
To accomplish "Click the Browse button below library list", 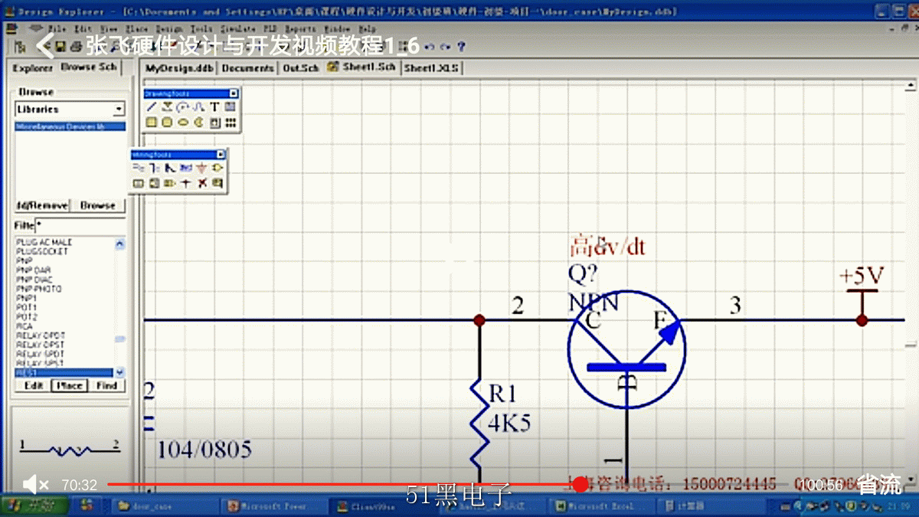I will pos(98,205).
